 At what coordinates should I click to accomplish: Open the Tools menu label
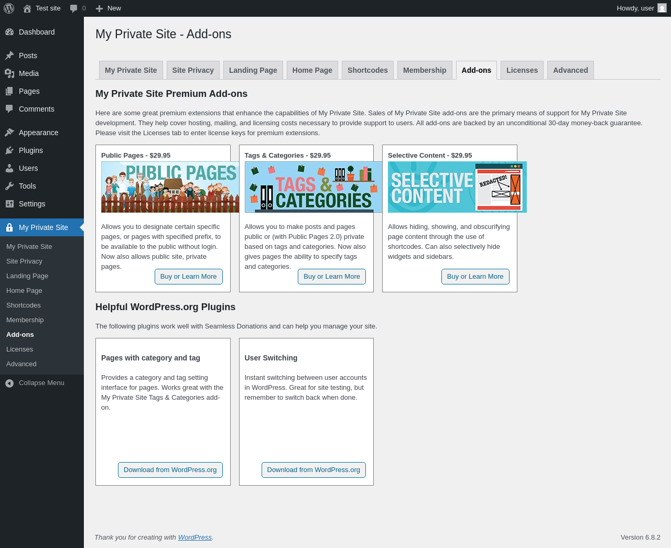pyautogui.click(x=27, y=186)
